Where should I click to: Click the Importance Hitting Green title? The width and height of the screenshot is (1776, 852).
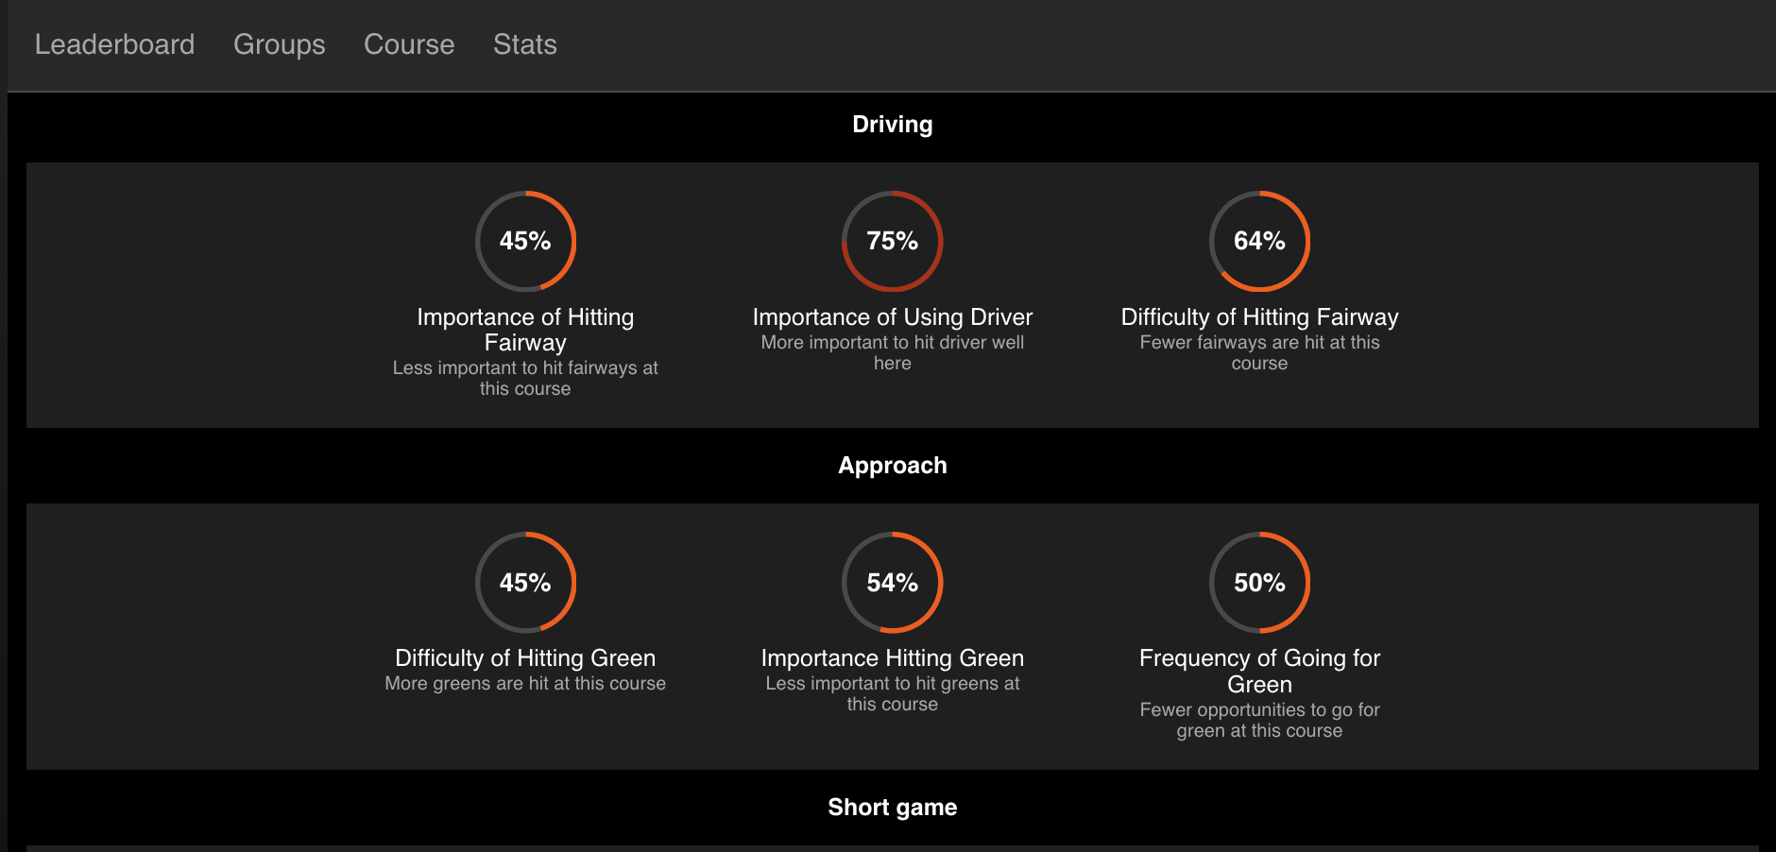tap(892, 658)
